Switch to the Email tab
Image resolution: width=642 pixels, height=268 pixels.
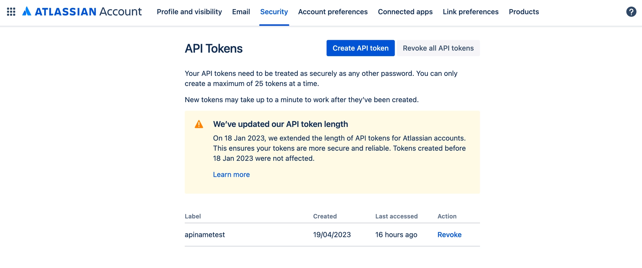(x=241, y=12)
